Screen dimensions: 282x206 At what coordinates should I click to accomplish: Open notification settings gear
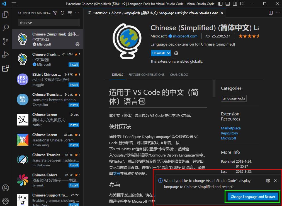(x=268, y=181)
